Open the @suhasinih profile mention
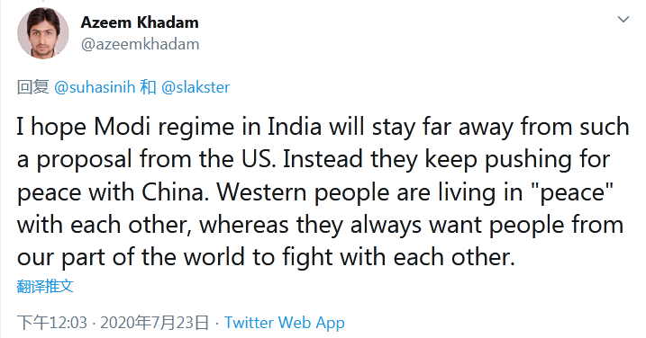 (95, 87)
